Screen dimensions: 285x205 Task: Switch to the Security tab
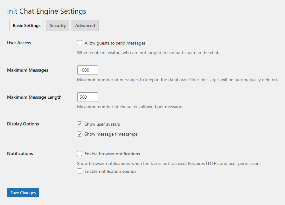(x=58, y=25)
